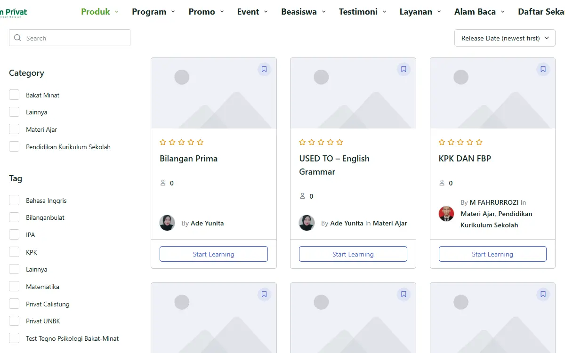Open Ade Yunita profile on Bilangan Prima card
The height and width of the screenshot is (353, 565).
[207, 223]
